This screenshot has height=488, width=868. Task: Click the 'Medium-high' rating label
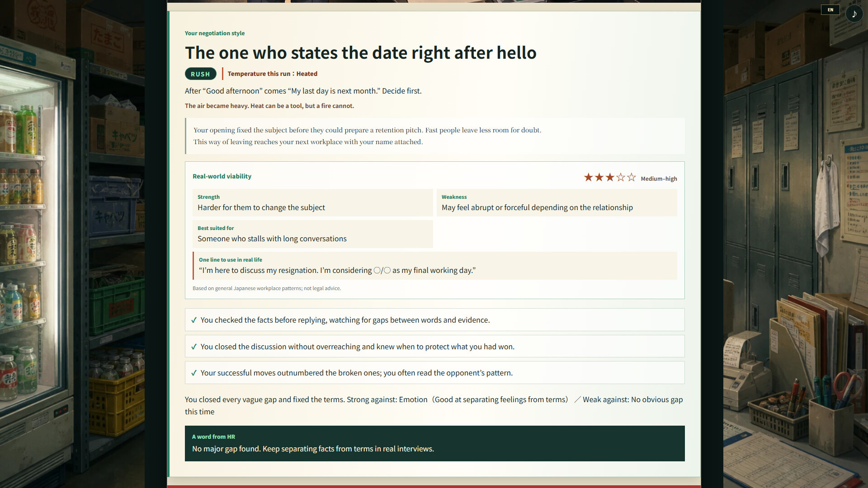[659, 179]
